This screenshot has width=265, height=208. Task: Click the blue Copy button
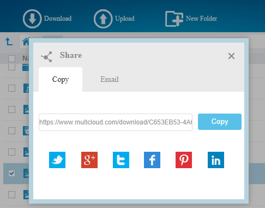pyautogui.click(x=220, y=122)
